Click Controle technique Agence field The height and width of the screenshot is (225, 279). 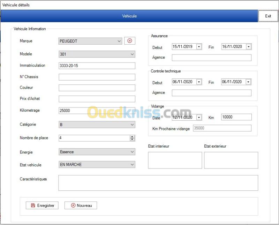click(212, 93)
